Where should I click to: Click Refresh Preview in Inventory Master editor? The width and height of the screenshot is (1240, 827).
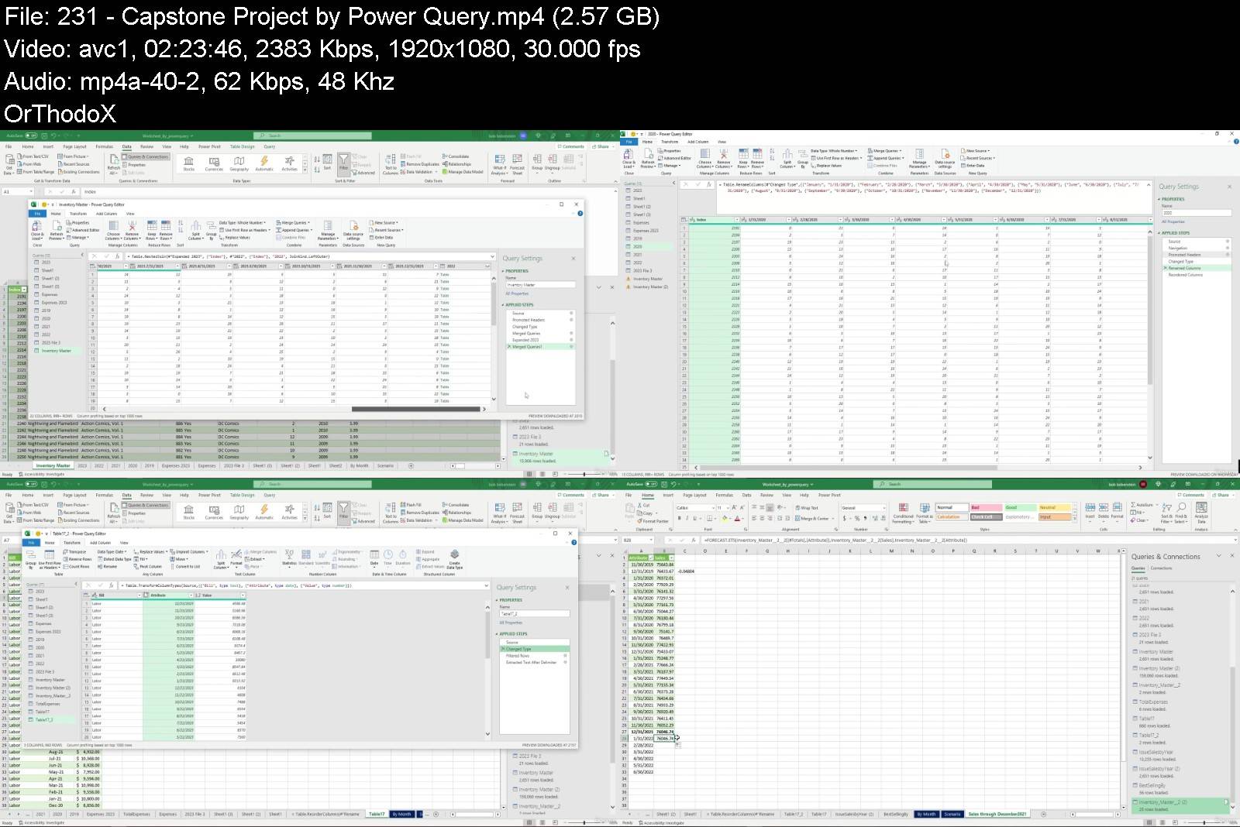(57, 230)
